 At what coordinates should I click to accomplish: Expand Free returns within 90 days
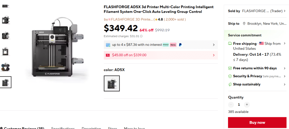click(x=284, y=68)
